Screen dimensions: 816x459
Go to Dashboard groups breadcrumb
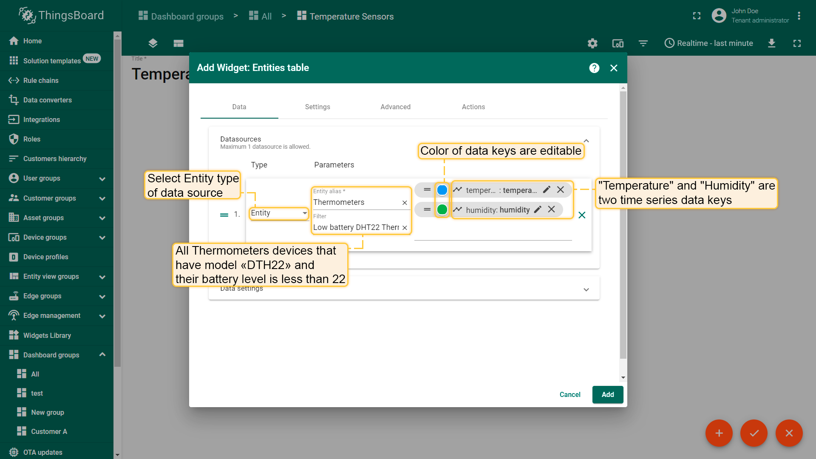tap(181, 16)
